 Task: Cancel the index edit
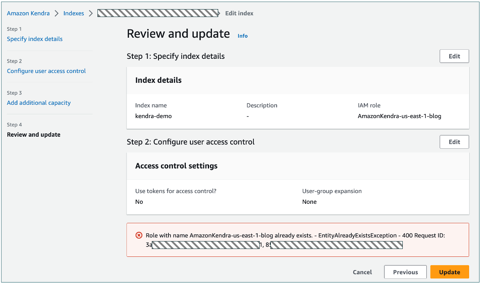(x=362, y=272)
